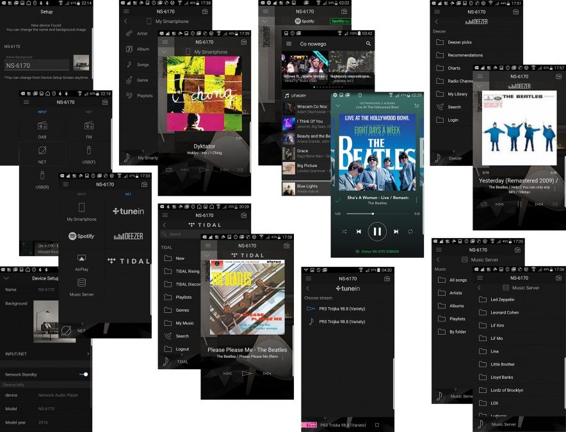This screenshot has width=566, height=432.
Task: Collapse Device Setup using the top chevron
Action: click(6, 278)
